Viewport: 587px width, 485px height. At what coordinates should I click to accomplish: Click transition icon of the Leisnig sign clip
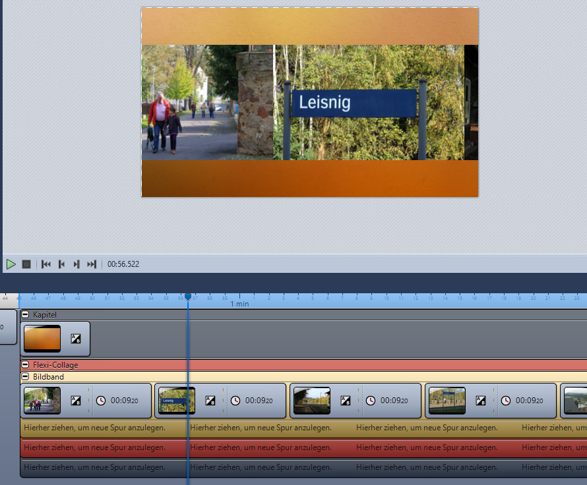pos(210,401)
